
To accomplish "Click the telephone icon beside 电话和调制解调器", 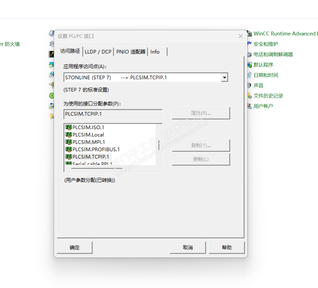I will (x=249, y=54).
